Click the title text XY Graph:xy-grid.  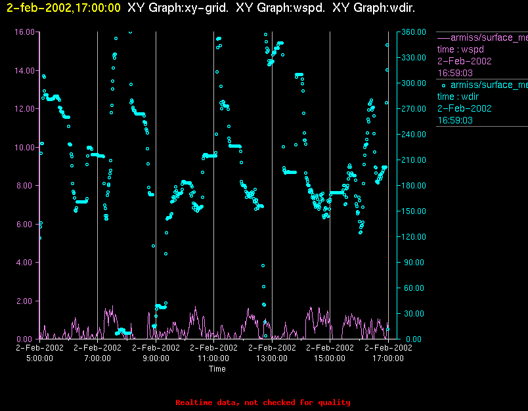pos(178,8)
